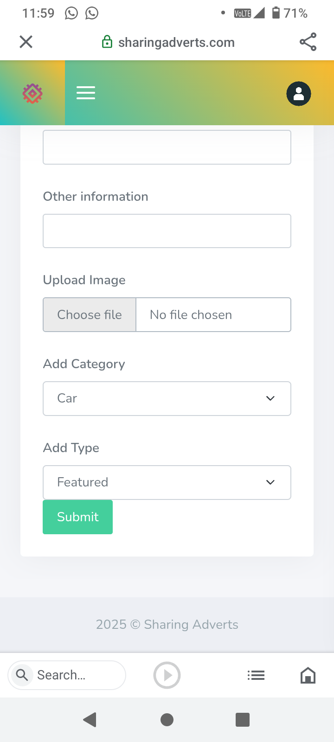Viewport: 334px width, 742px height.
Task: Tap the user profile avatar icon
Action: (x=299, y=94)
